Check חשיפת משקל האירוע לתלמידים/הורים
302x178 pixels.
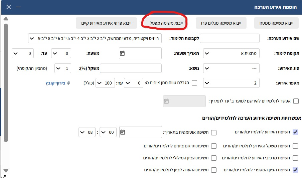point(295,146)
